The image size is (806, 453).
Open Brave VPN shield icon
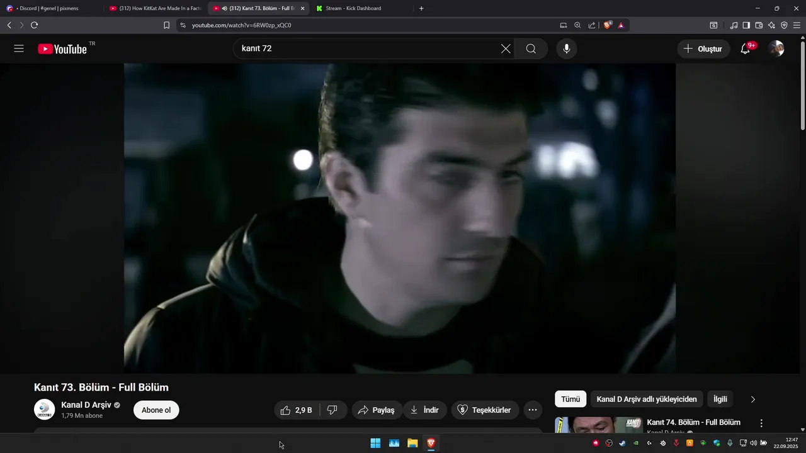pyautogui.click(x=784, y=25)
